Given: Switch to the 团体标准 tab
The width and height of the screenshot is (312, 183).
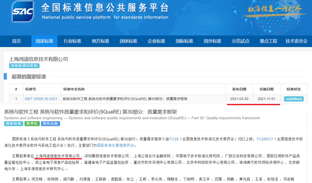Looking at the screenshot, I should tap(129, 41).
